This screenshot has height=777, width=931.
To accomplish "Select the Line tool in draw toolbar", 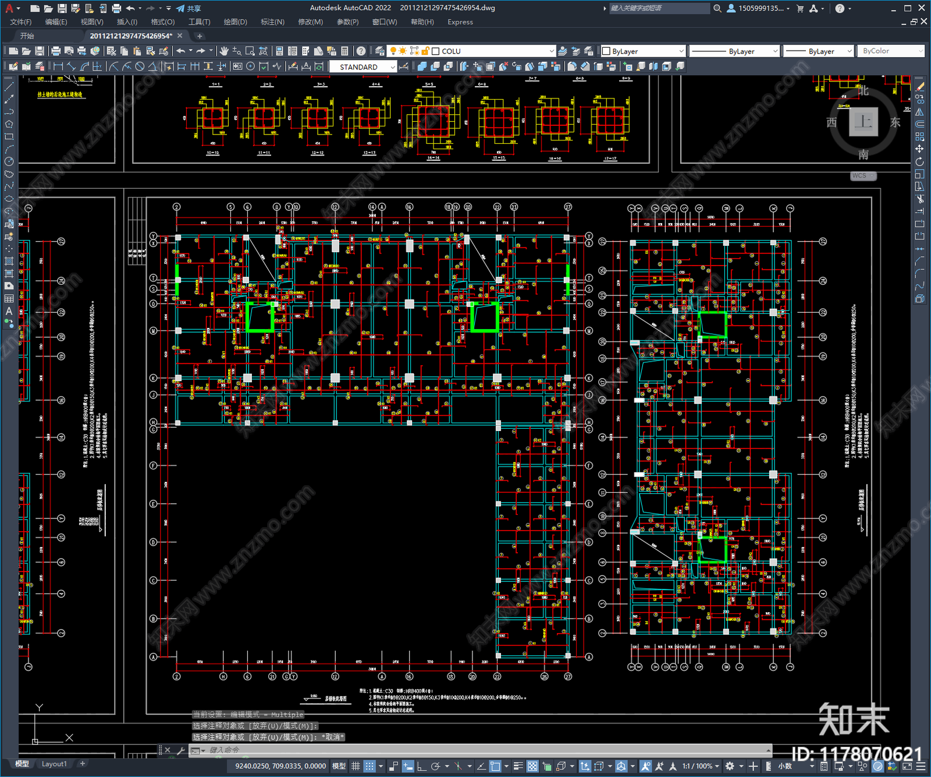I will pyautogui.click(x=9, y=86).
